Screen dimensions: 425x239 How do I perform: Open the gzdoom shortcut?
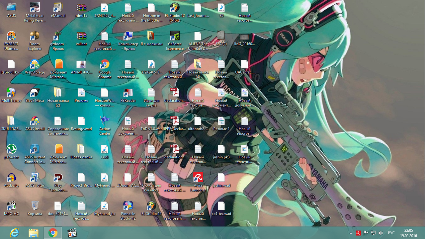pos(58,41)
